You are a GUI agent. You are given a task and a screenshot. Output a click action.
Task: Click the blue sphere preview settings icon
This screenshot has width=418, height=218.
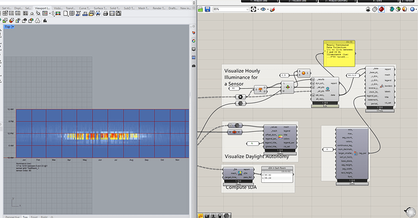[412, 9]
